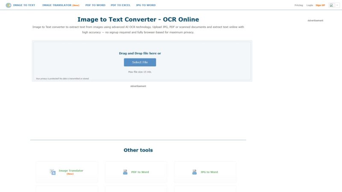
Task: Click the language flag icon in header
Action: pos(332,5)
